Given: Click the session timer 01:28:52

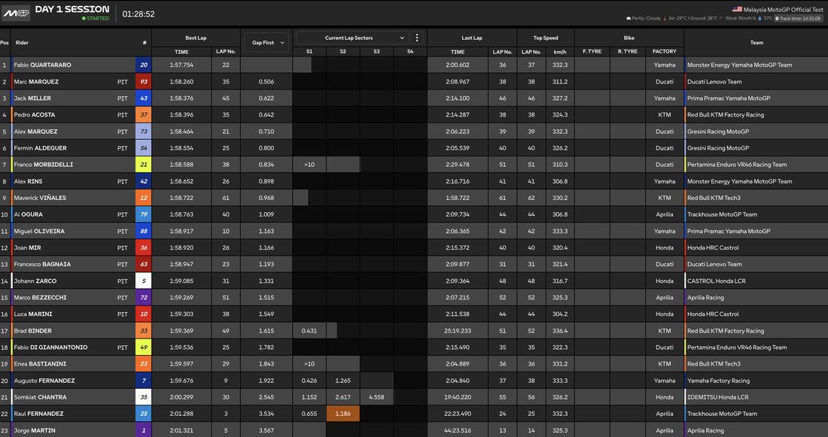Looking at the screenshot, I should 139,14.
